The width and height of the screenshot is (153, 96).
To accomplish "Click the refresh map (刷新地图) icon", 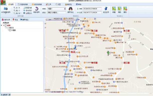I will pyautogui.click(x=37, y=9).
